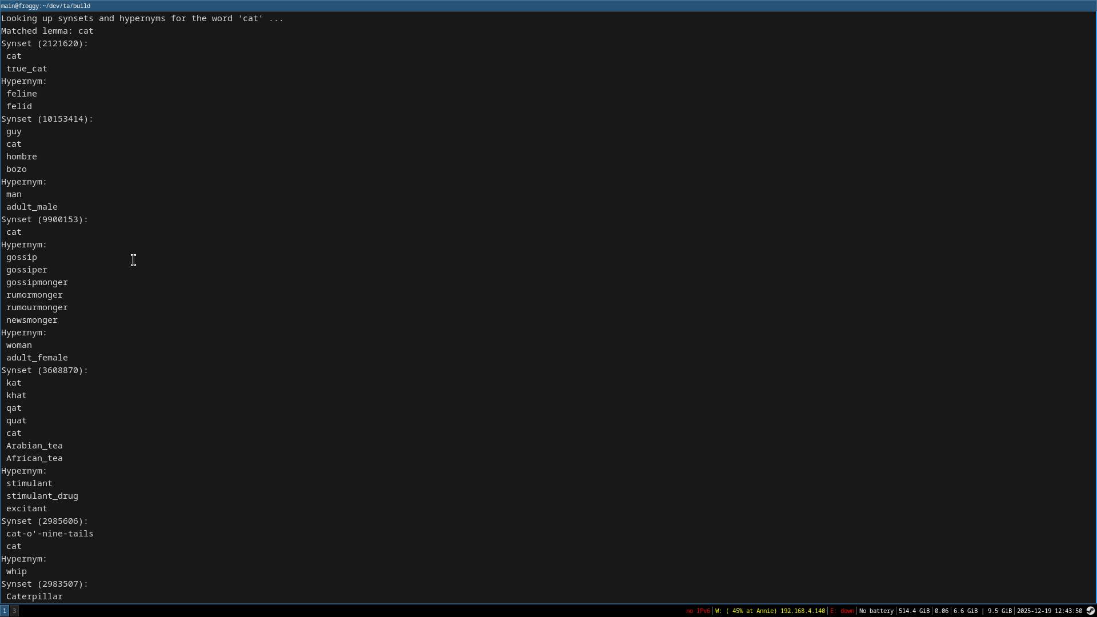Screen dimensions: 1097x617
Task: Click the 'No battery' status block
Action: (876, 611)
